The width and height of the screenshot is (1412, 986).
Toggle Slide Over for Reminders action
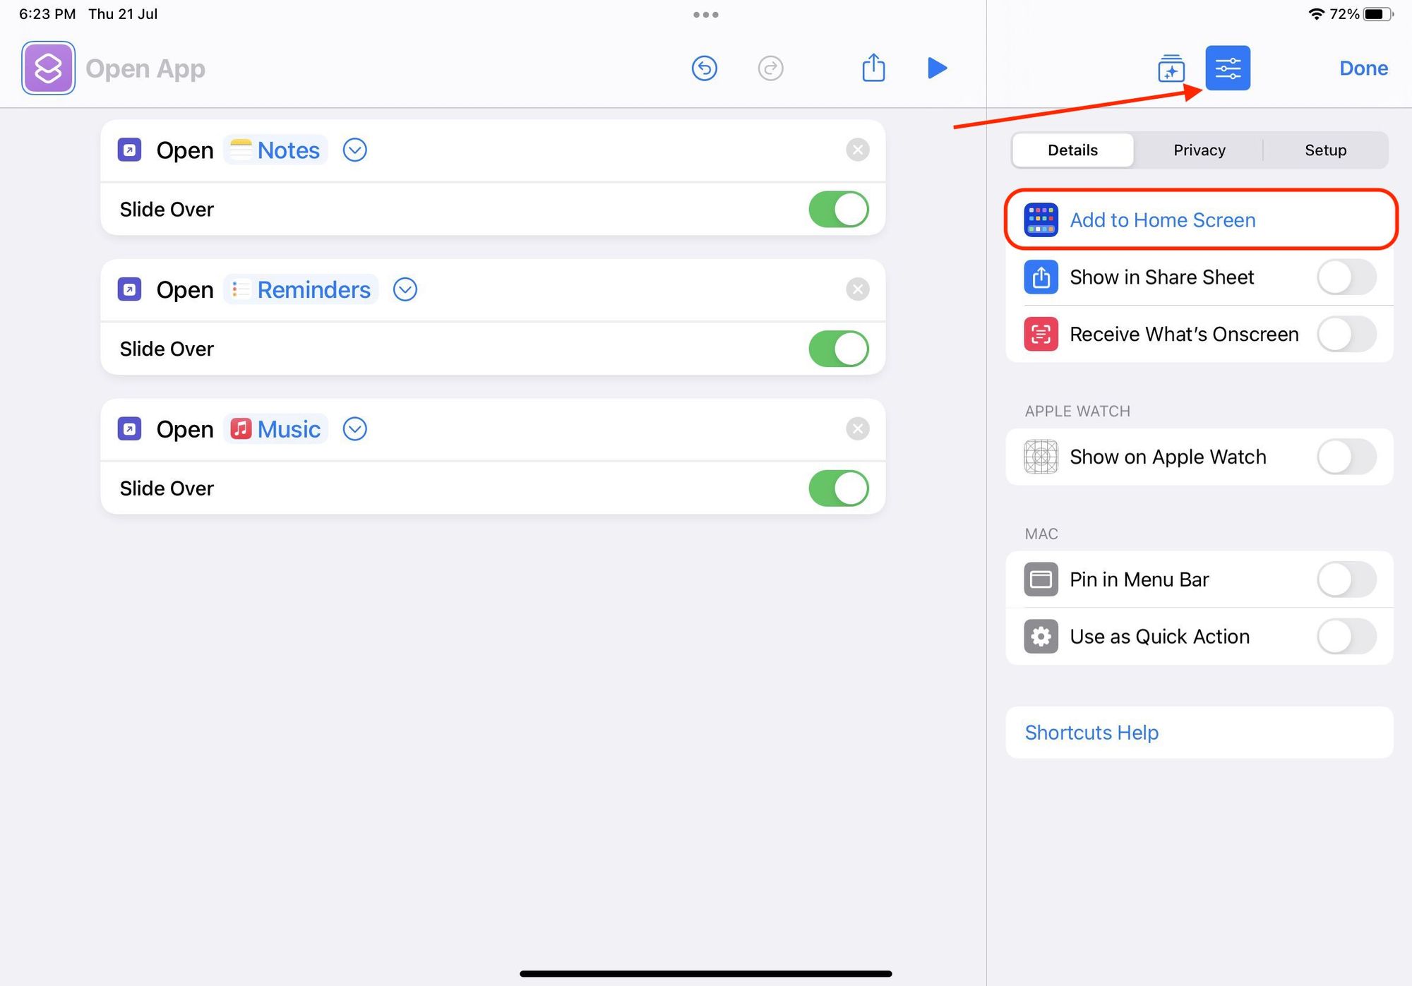click(x=840, y=348)
